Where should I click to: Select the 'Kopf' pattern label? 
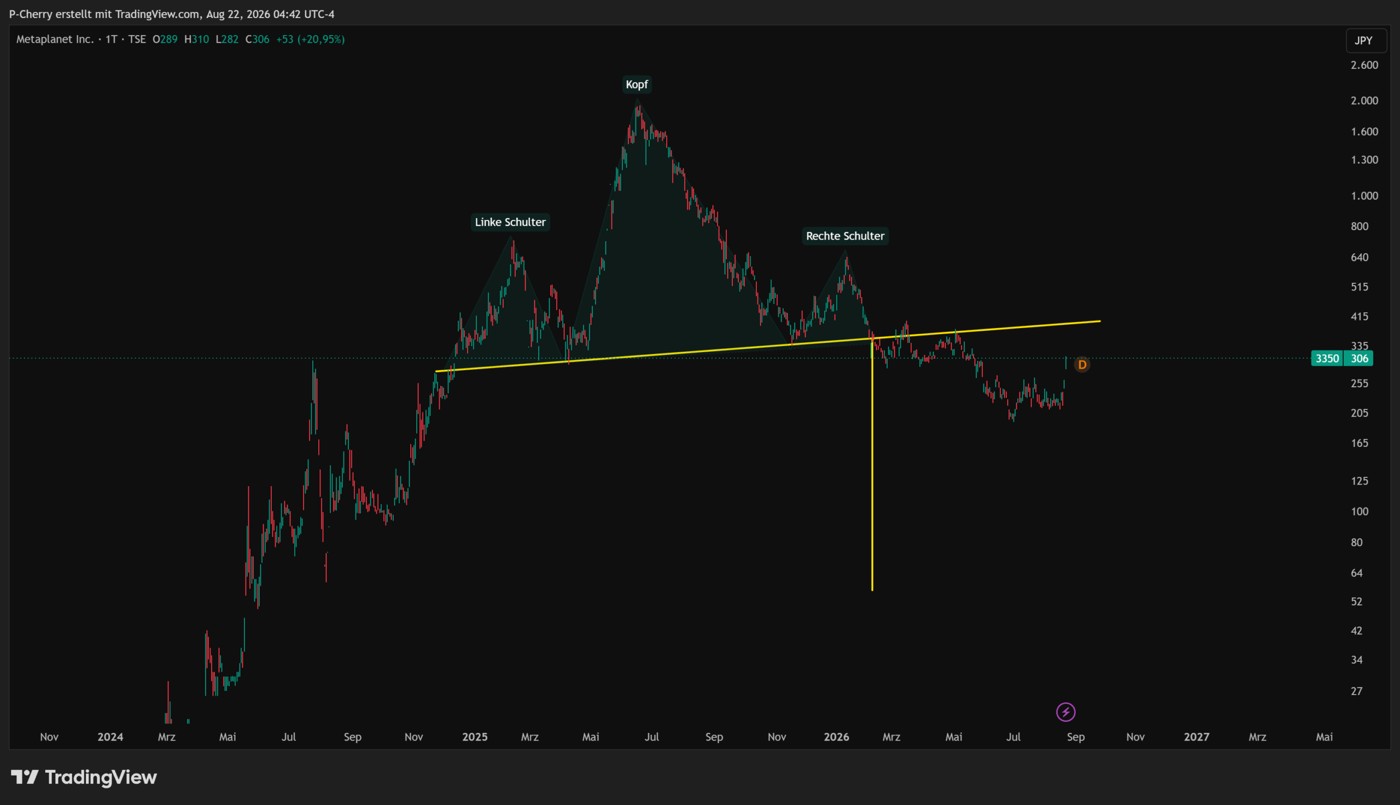(x=637, y=85)
